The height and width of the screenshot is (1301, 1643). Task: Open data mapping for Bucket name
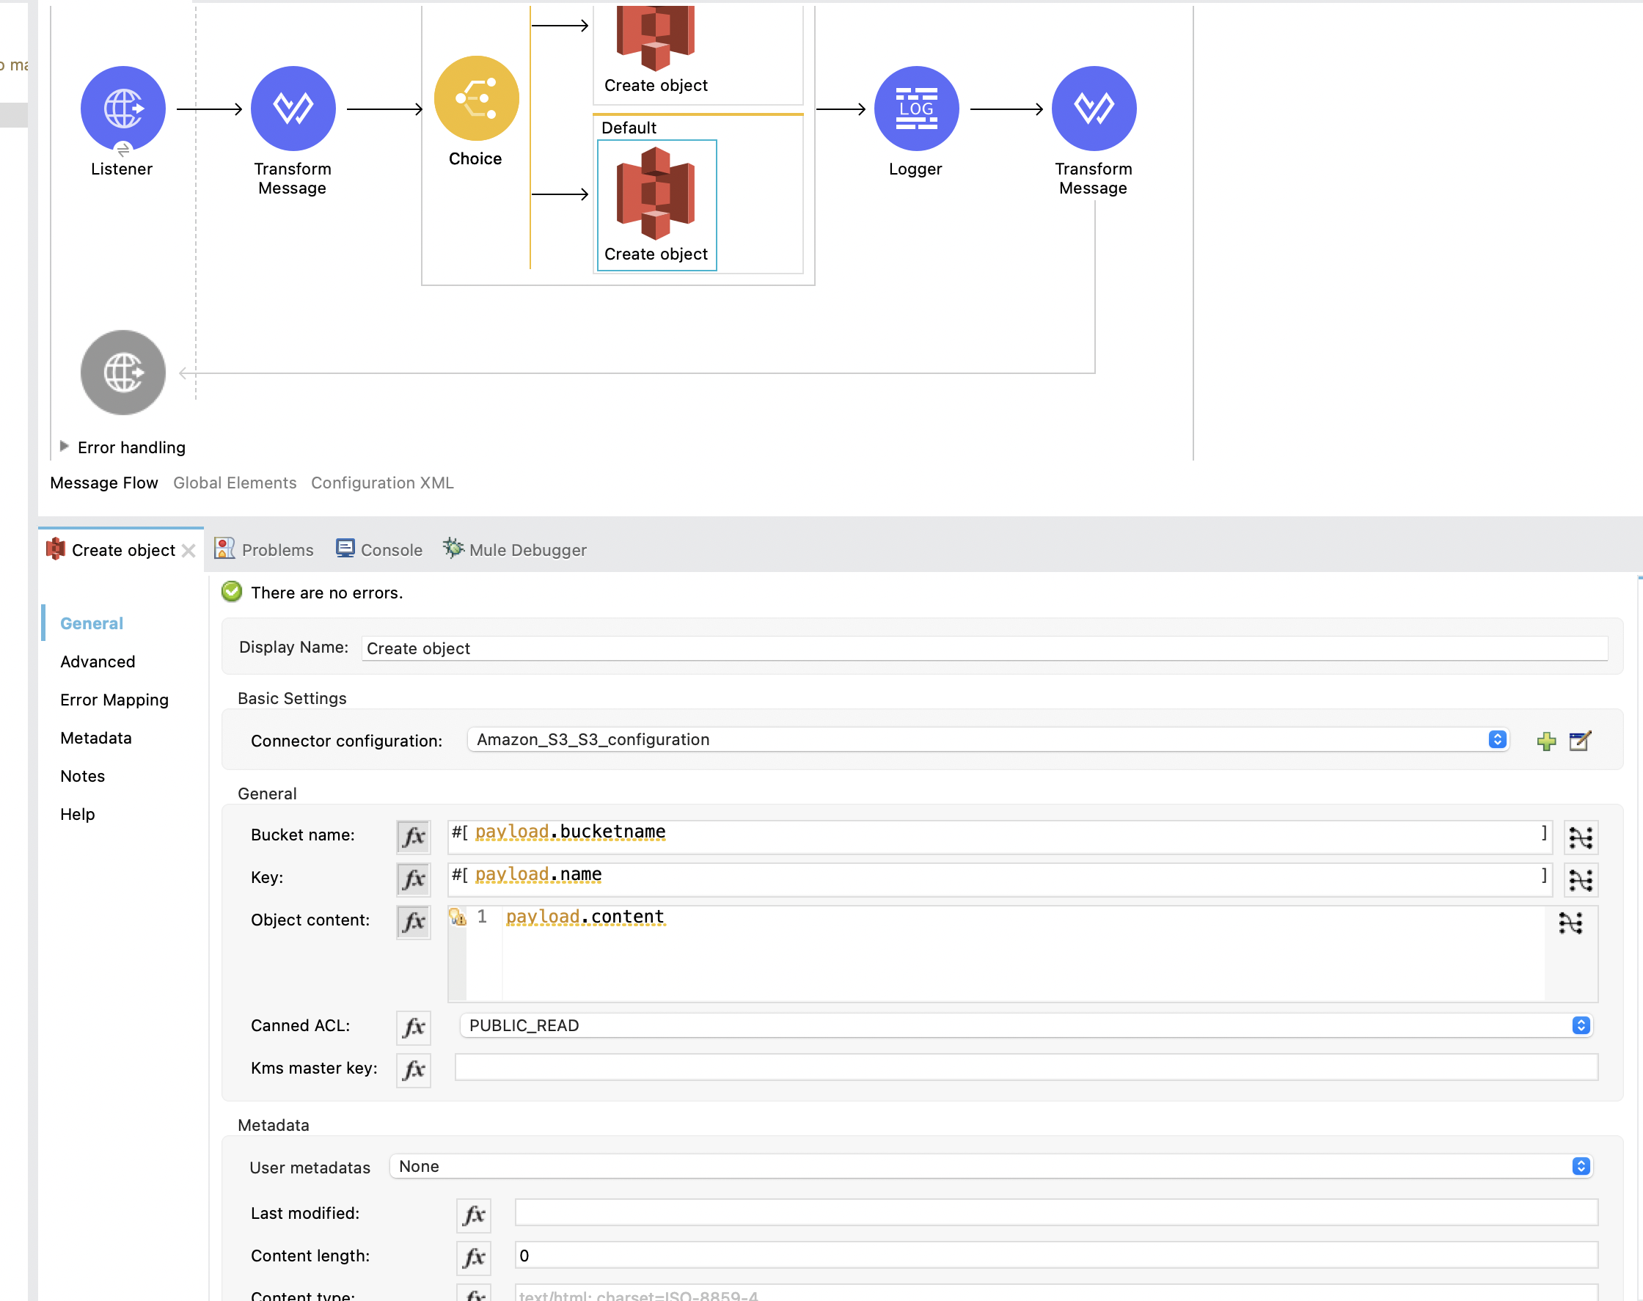tap(1580, 837)
